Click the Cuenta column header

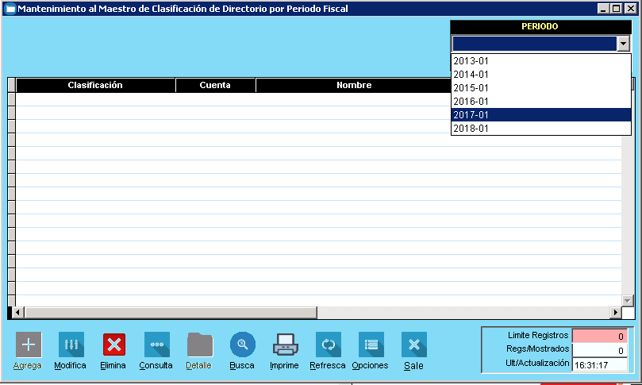[215, 85]
